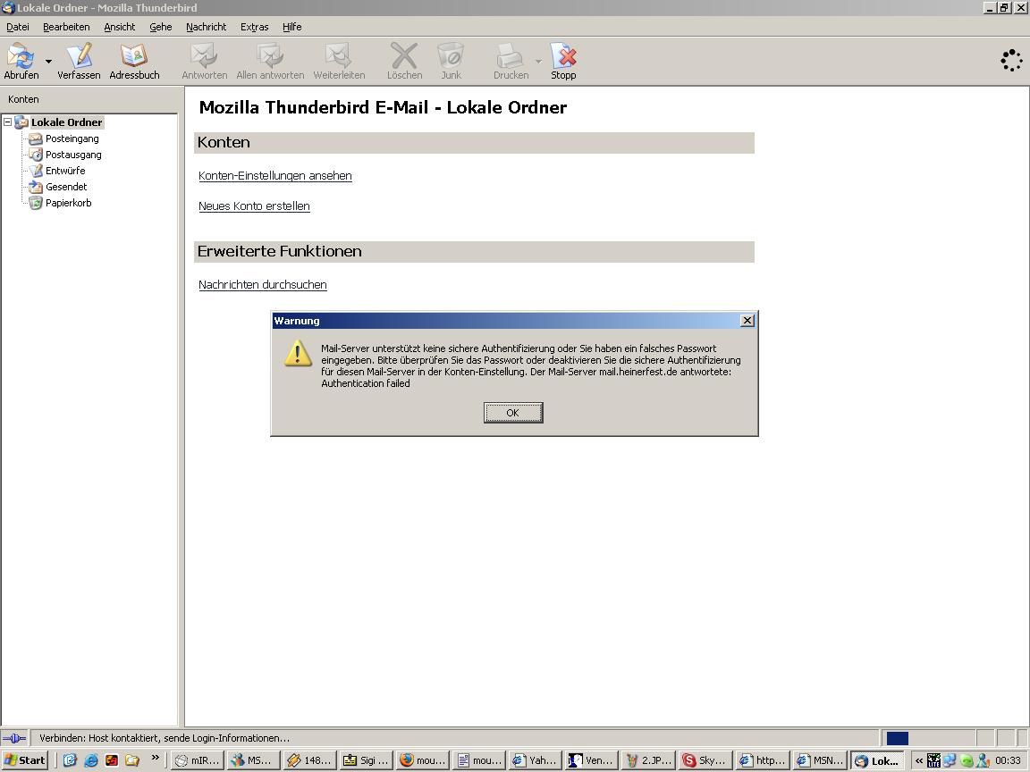Open the Extras menu

[254, 27]
